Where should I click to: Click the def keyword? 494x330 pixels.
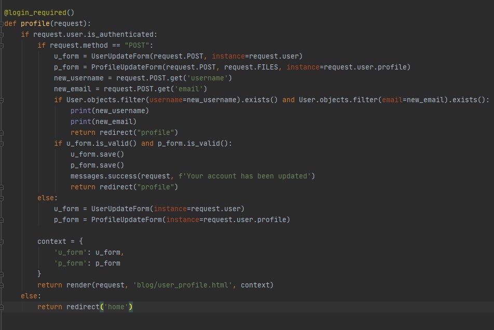tap(10, 24)
